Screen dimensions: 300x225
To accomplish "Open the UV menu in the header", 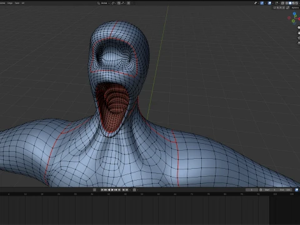I will 23,3.
